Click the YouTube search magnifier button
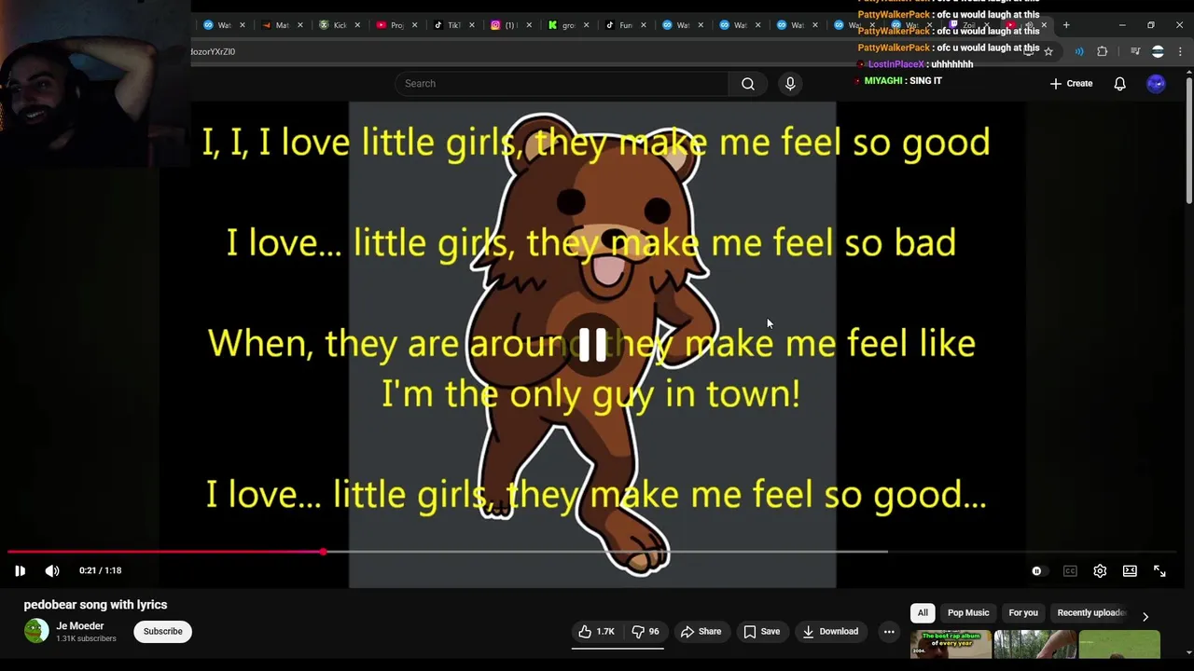This screenshot has height=671, width=1194. click(x=748, y=84)
